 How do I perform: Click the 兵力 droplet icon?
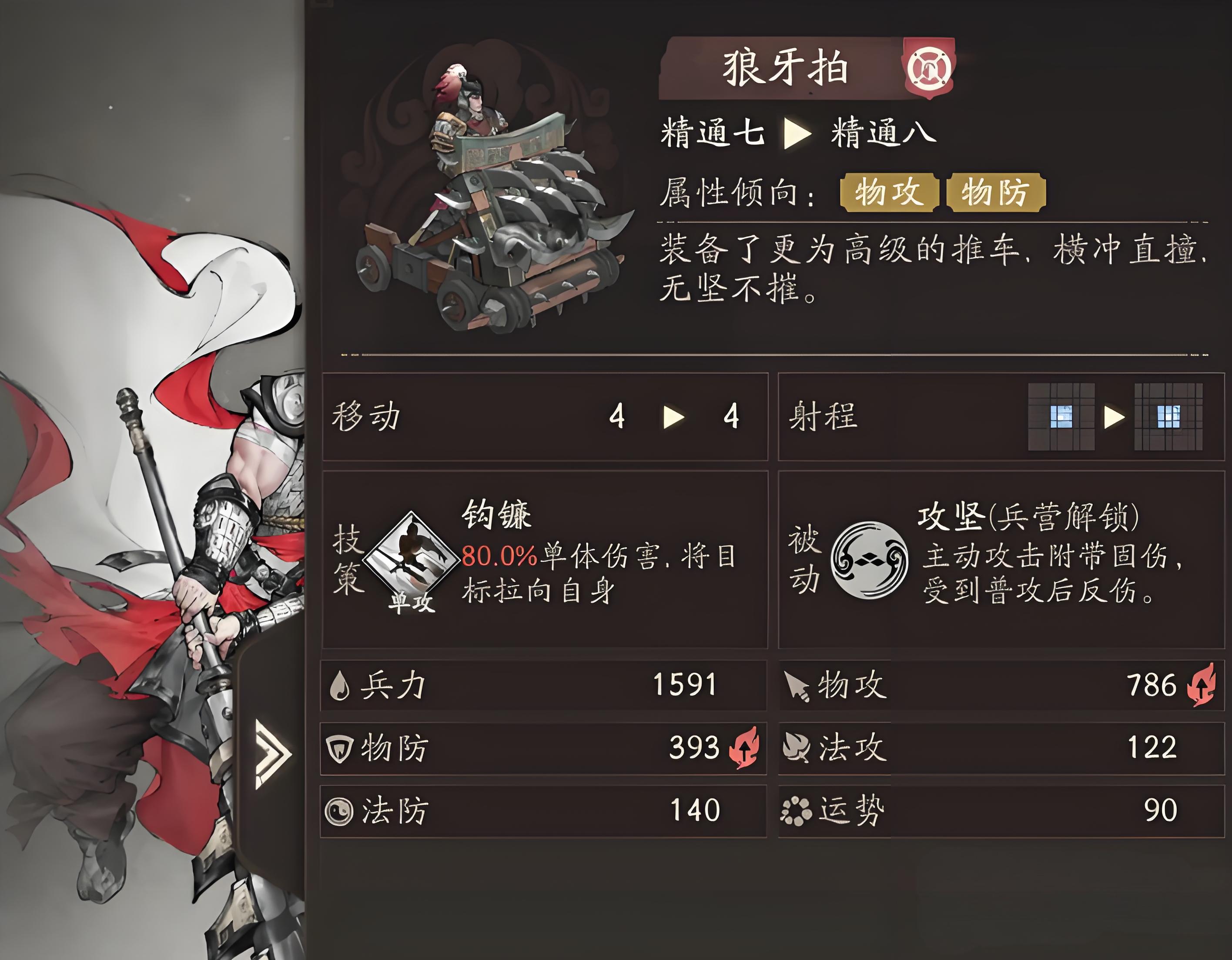pyautogui.click(x=340, y=686)
